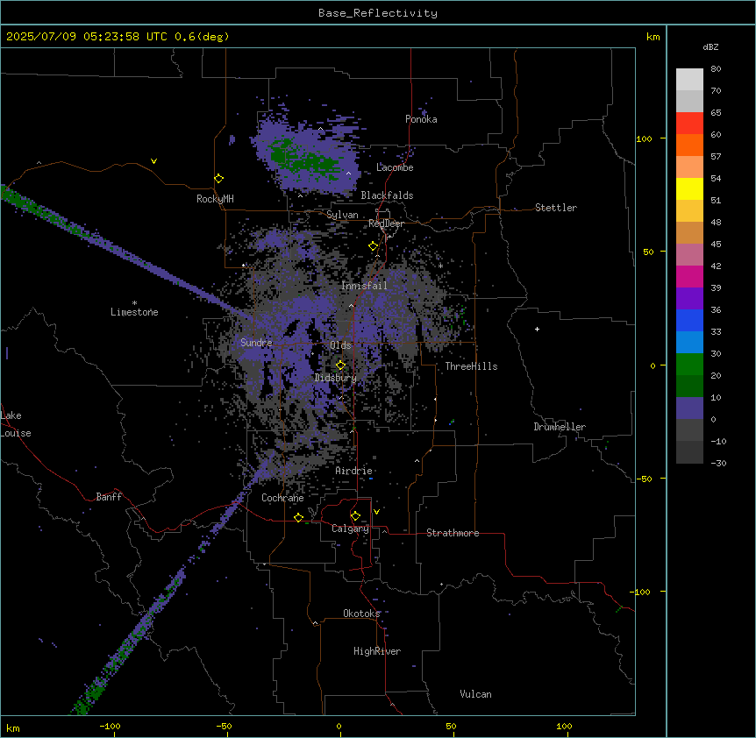Click the yellow diamond marker between Olds and Didsbury
756x738 pixels.
(341, 365)
